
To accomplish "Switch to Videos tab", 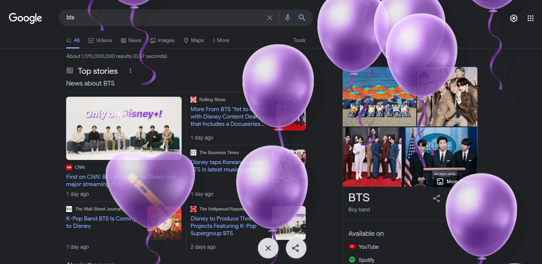I will pyautogui.click(x=100, y=40).
